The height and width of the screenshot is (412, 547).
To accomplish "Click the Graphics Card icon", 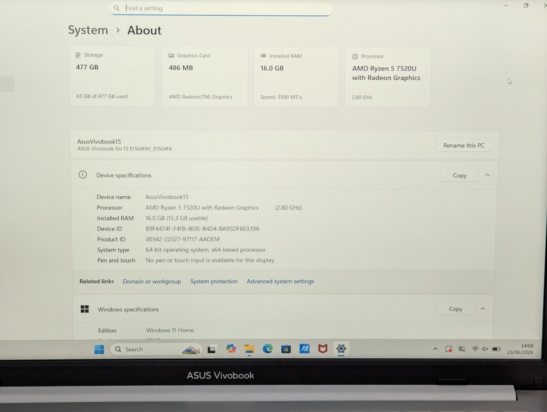I will coord(171,56).
